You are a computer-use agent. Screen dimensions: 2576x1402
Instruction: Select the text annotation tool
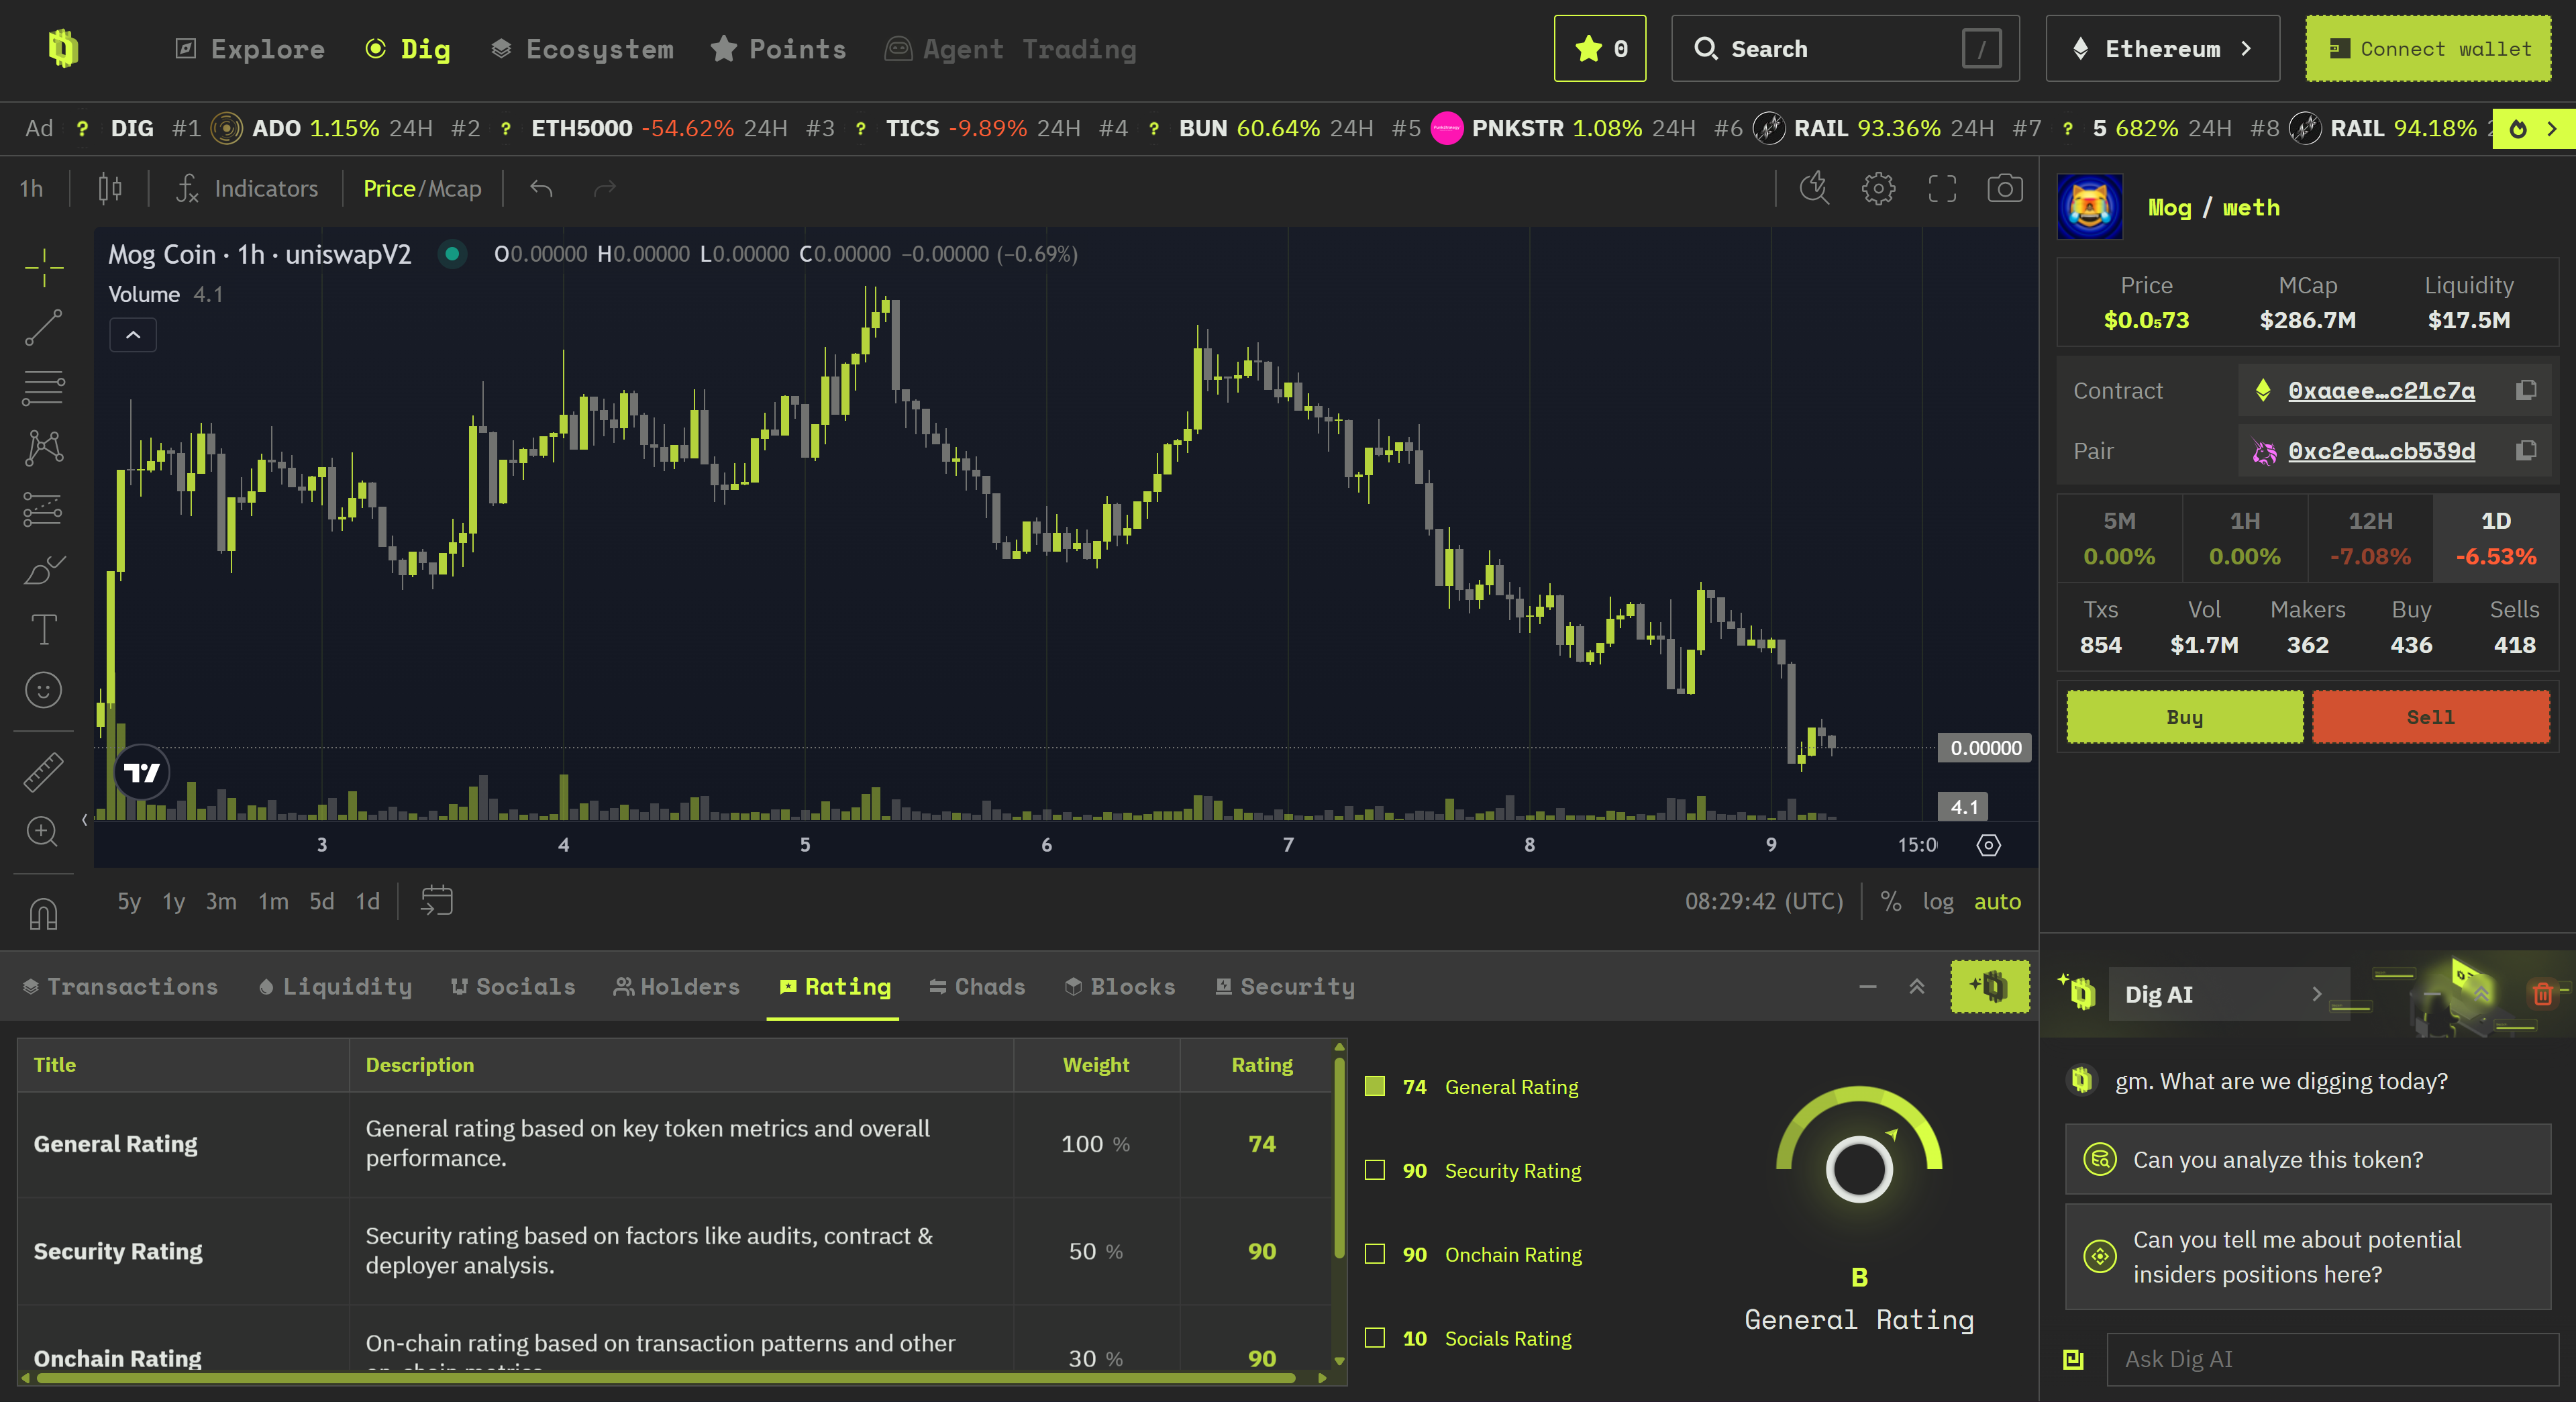click(43, 629)
